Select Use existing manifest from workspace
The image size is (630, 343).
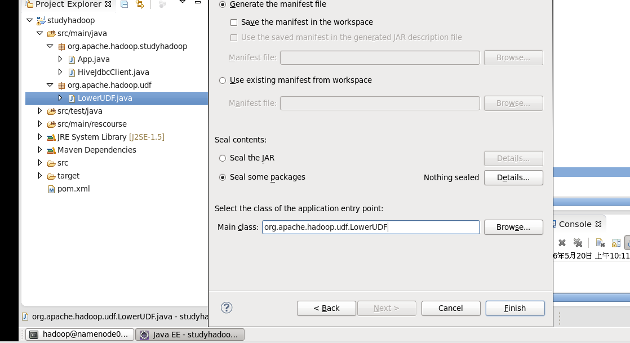223,81
